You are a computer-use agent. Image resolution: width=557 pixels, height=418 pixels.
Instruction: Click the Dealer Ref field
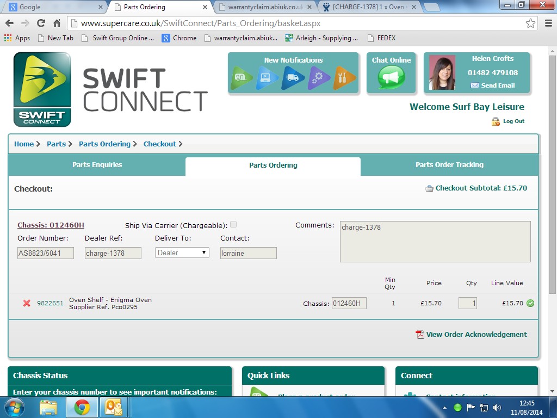113,253
